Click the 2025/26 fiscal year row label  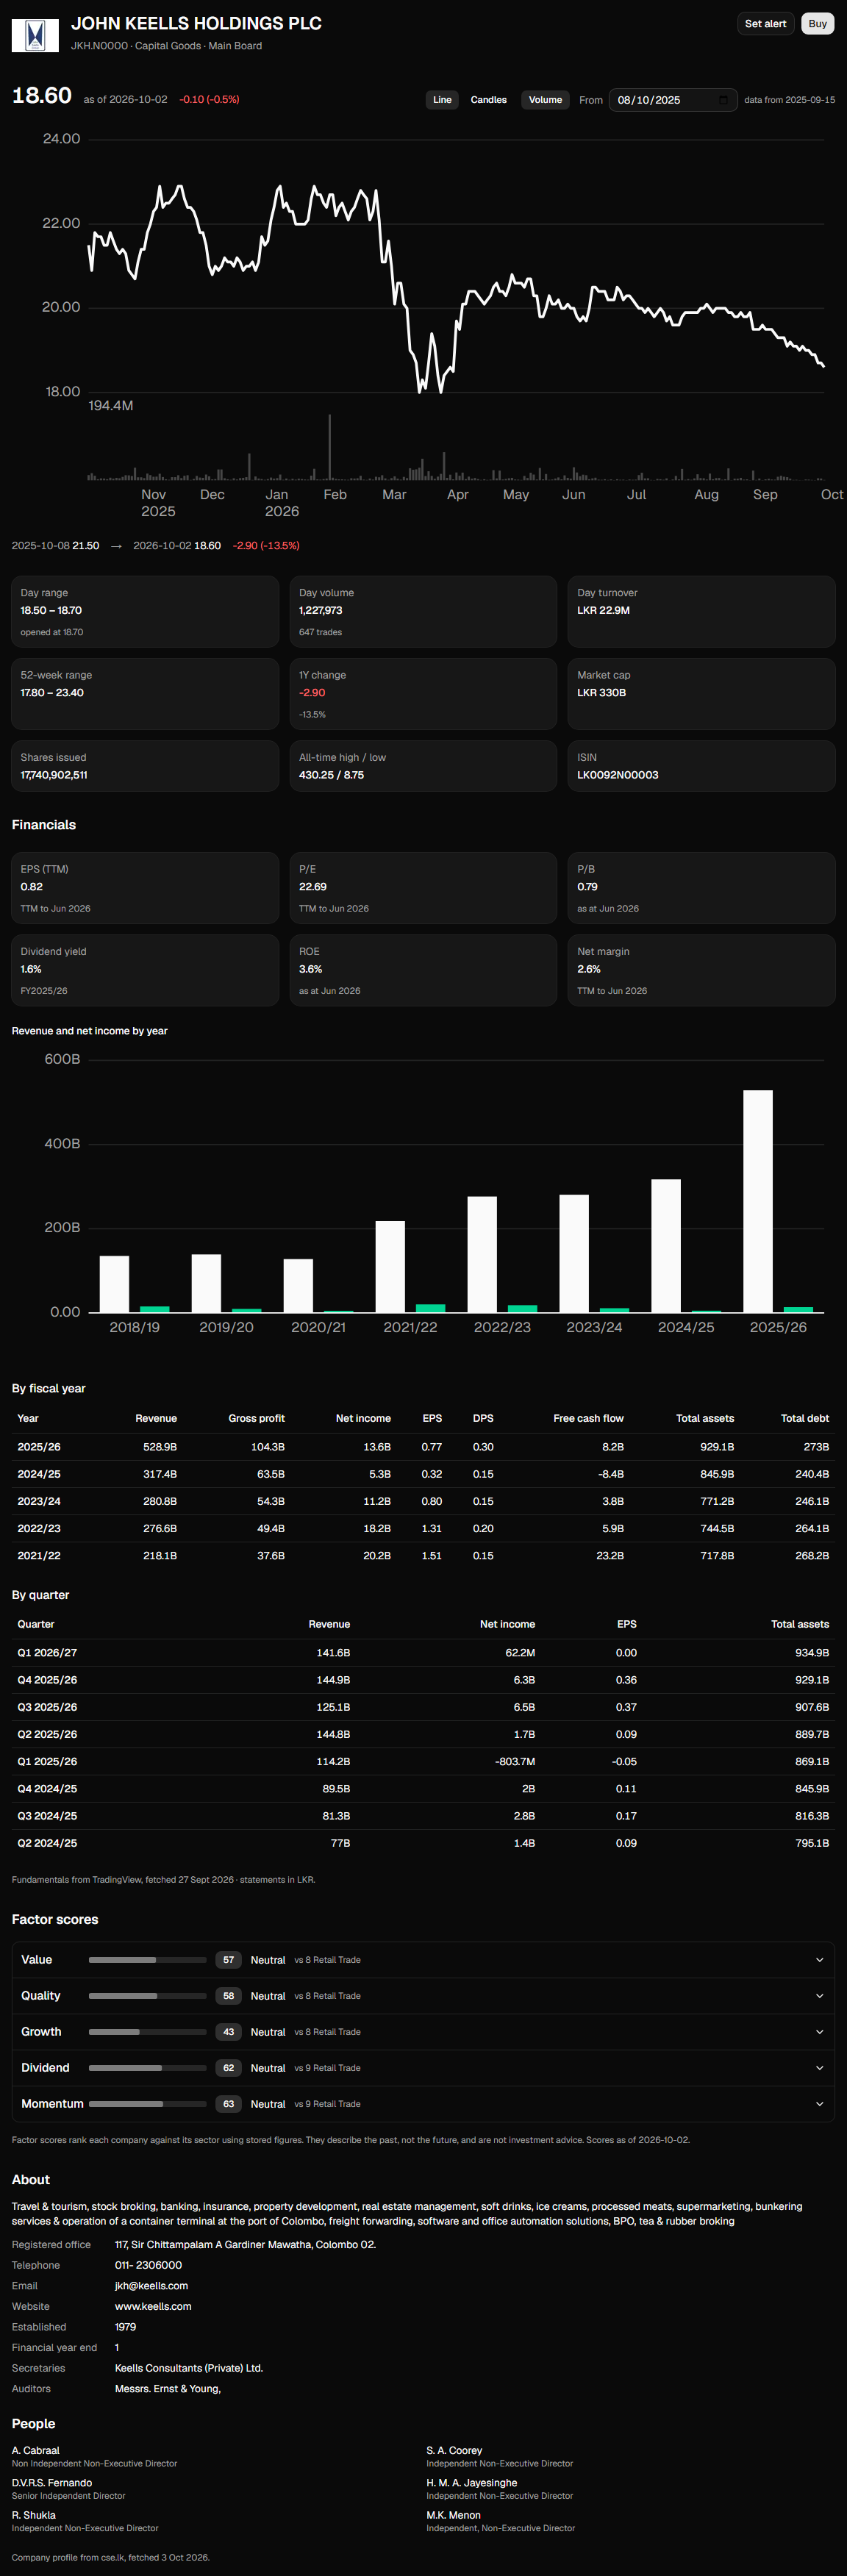pyautogui.click(x=39, y=1447)
